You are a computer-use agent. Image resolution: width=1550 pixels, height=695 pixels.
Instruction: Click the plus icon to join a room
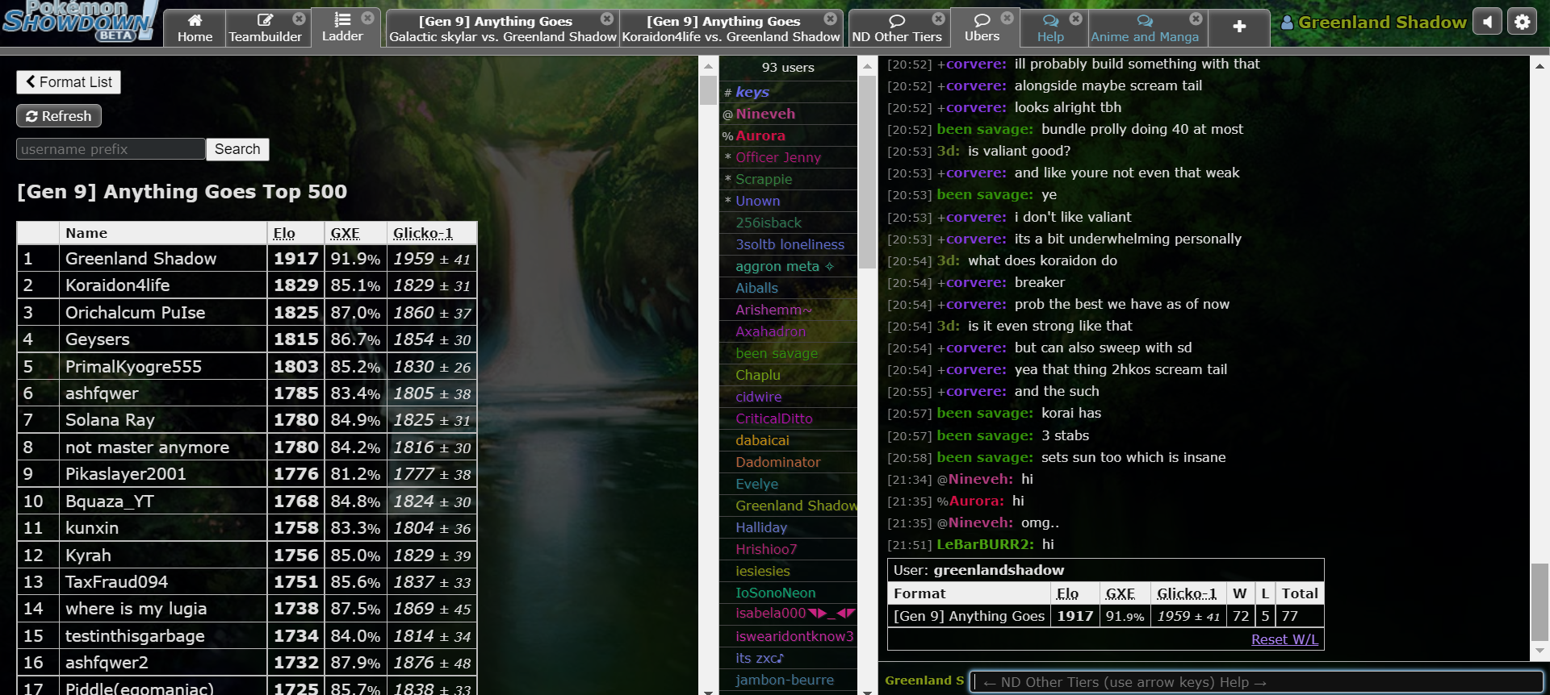[x=1239, y=27]
